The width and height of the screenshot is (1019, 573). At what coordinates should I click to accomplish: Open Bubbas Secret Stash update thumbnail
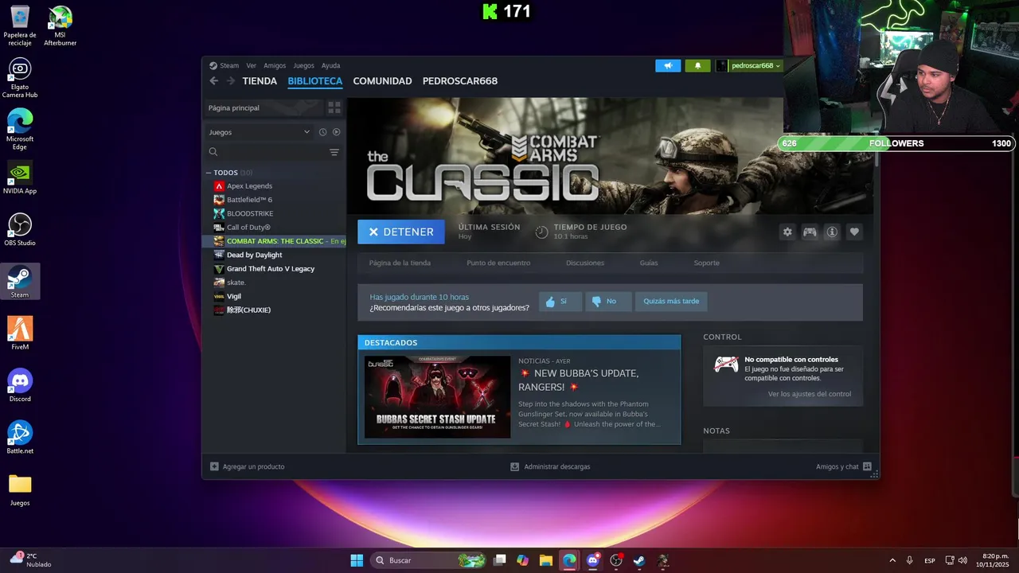pyautogui.click(x=437, y=397)
